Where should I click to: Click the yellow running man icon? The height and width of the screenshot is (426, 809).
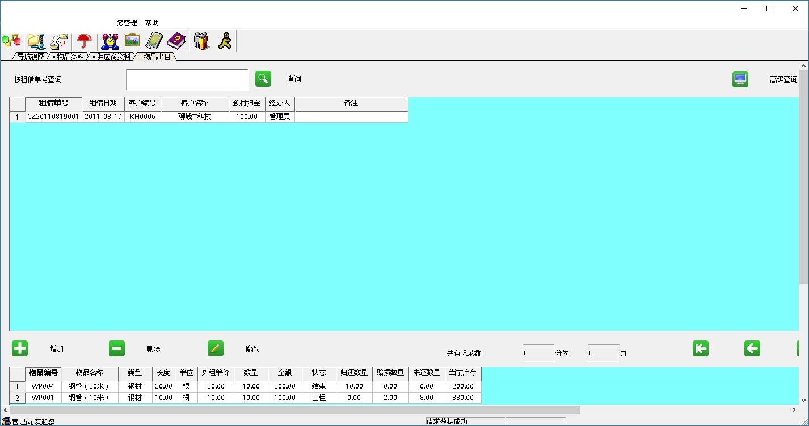(x=225, y=41)
